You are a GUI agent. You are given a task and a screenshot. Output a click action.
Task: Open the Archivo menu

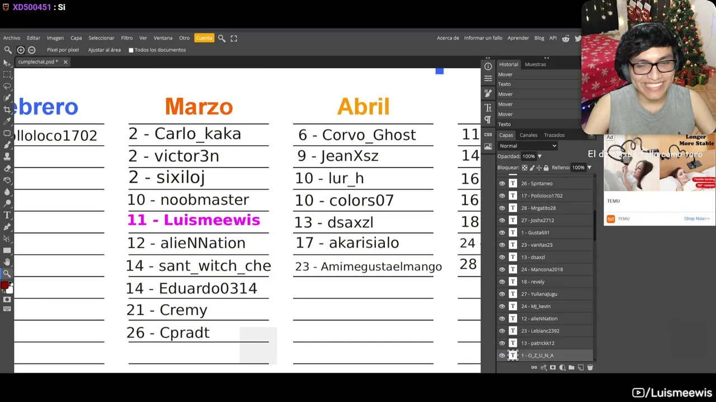[12, 38]
